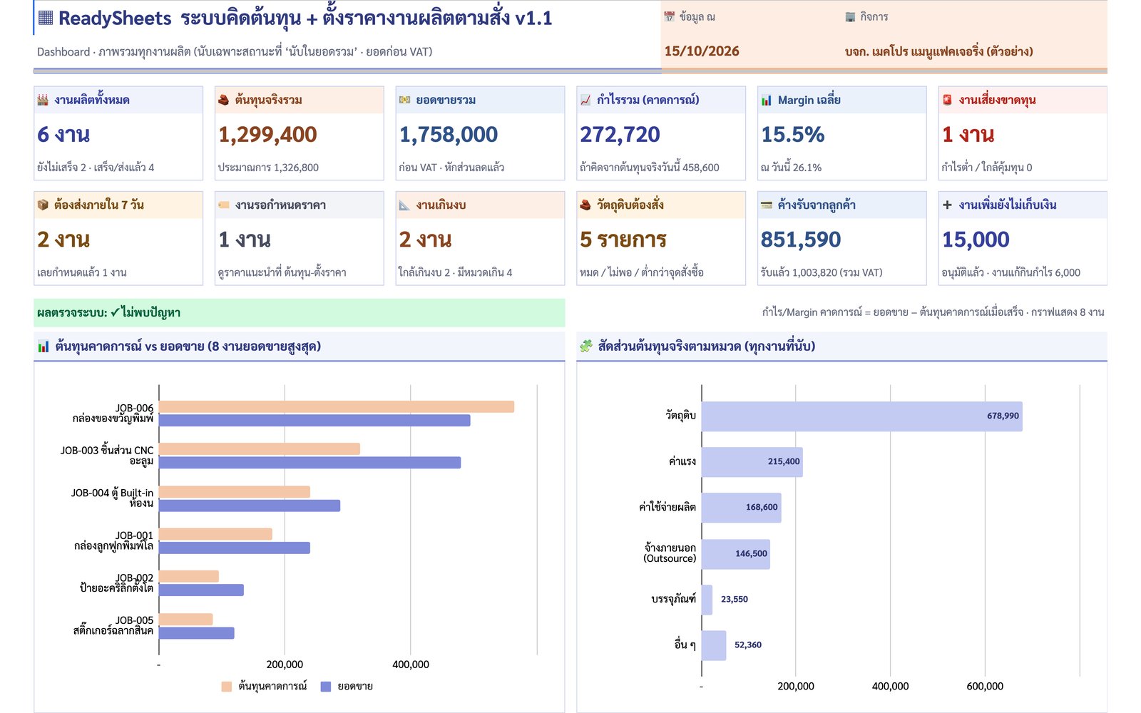The height and width of the screenshot is (713, 1141).
Task: Click the tag icon on งานรอกำหนดราคา card
Action: [223, 205]
